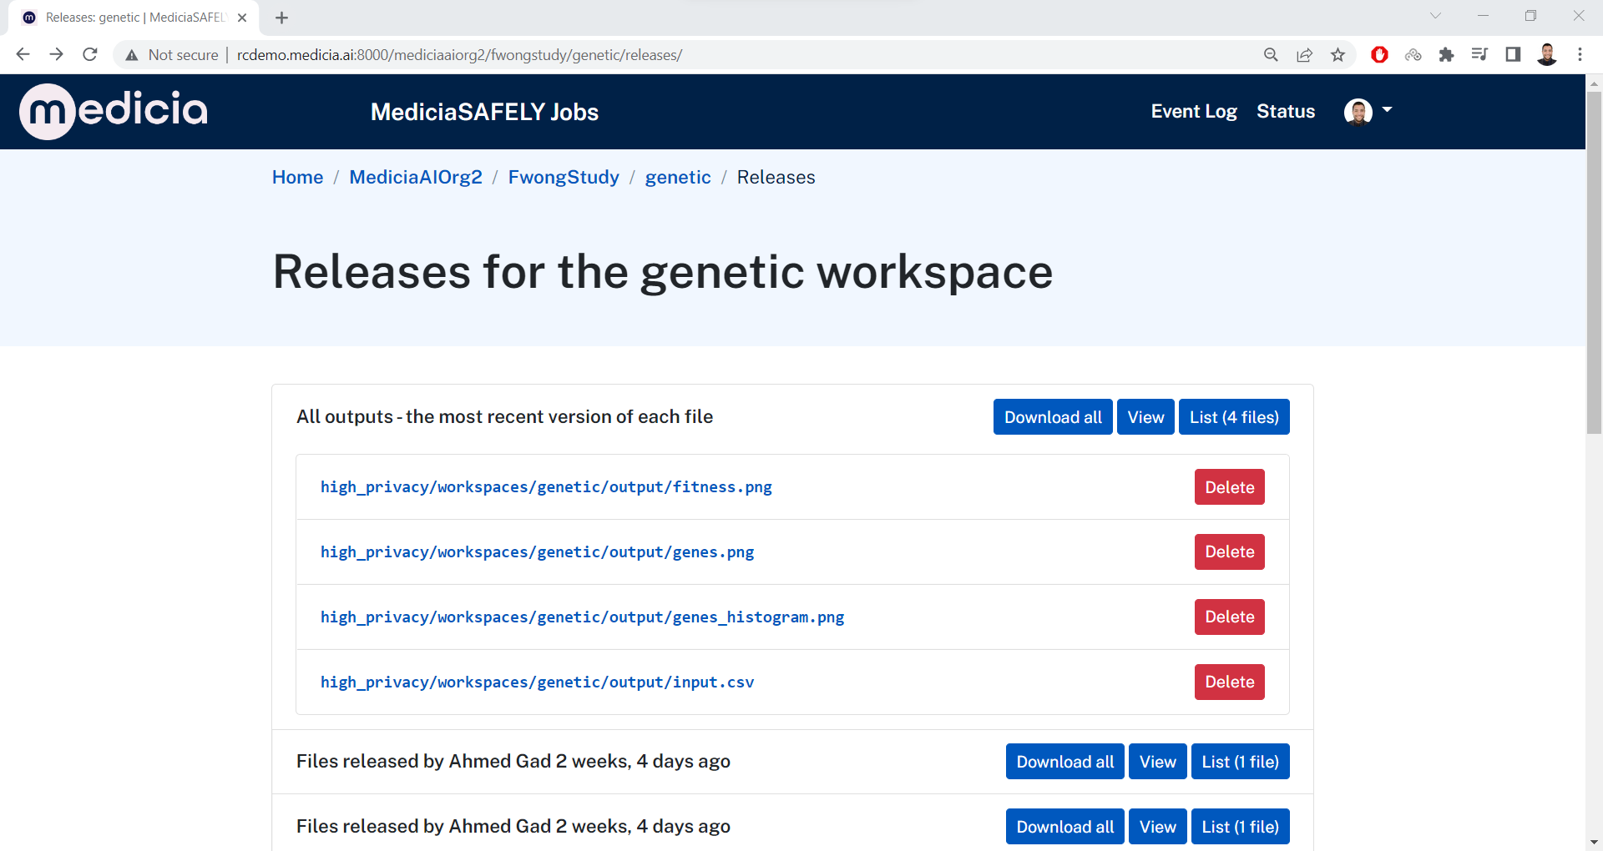Image resolution: width=1603 pixels, height=851 pixels.
Task: Select the Releases: genetic browser tab
Action: click(x=134, y=18)
